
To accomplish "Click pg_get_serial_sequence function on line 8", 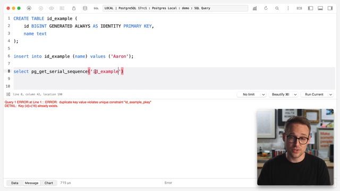I will coord(59,72).
